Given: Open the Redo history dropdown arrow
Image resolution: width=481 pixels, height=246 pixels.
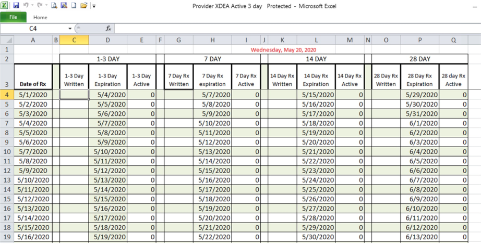Looking at the screenshot, I should coord(46,6).
